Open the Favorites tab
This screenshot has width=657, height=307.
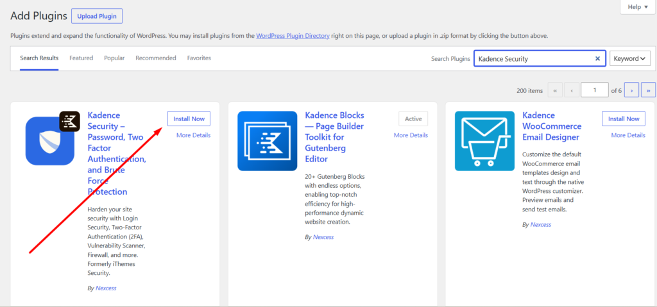[199, 58]
